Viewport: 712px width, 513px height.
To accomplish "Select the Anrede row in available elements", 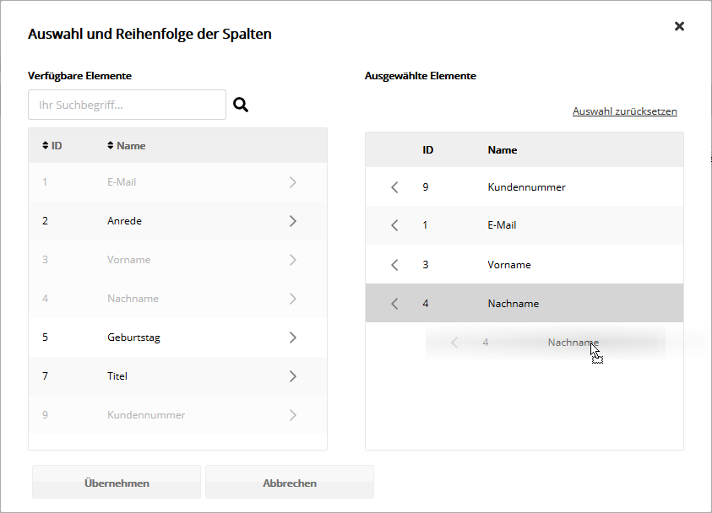I will pyautogui.click(x=124, y=221).
